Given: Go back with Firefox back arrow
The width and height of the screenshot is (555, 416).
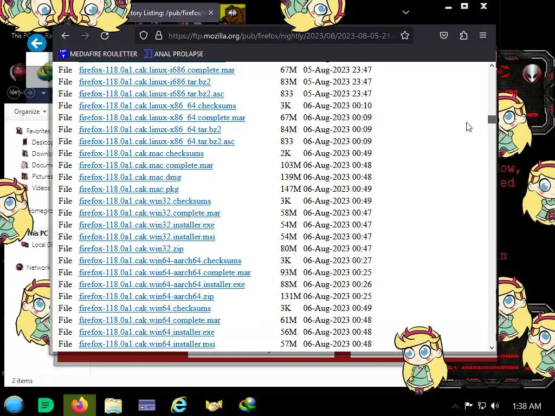Looking at the screenshot, I should coord(66,35).
